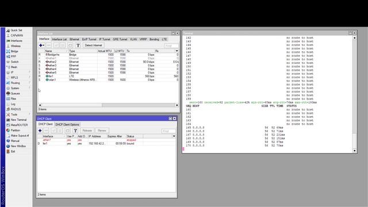This screenshot has width=368, height=207.
Task: Open Quick Set in the sidebar
Action: click(x=16, y=30)
